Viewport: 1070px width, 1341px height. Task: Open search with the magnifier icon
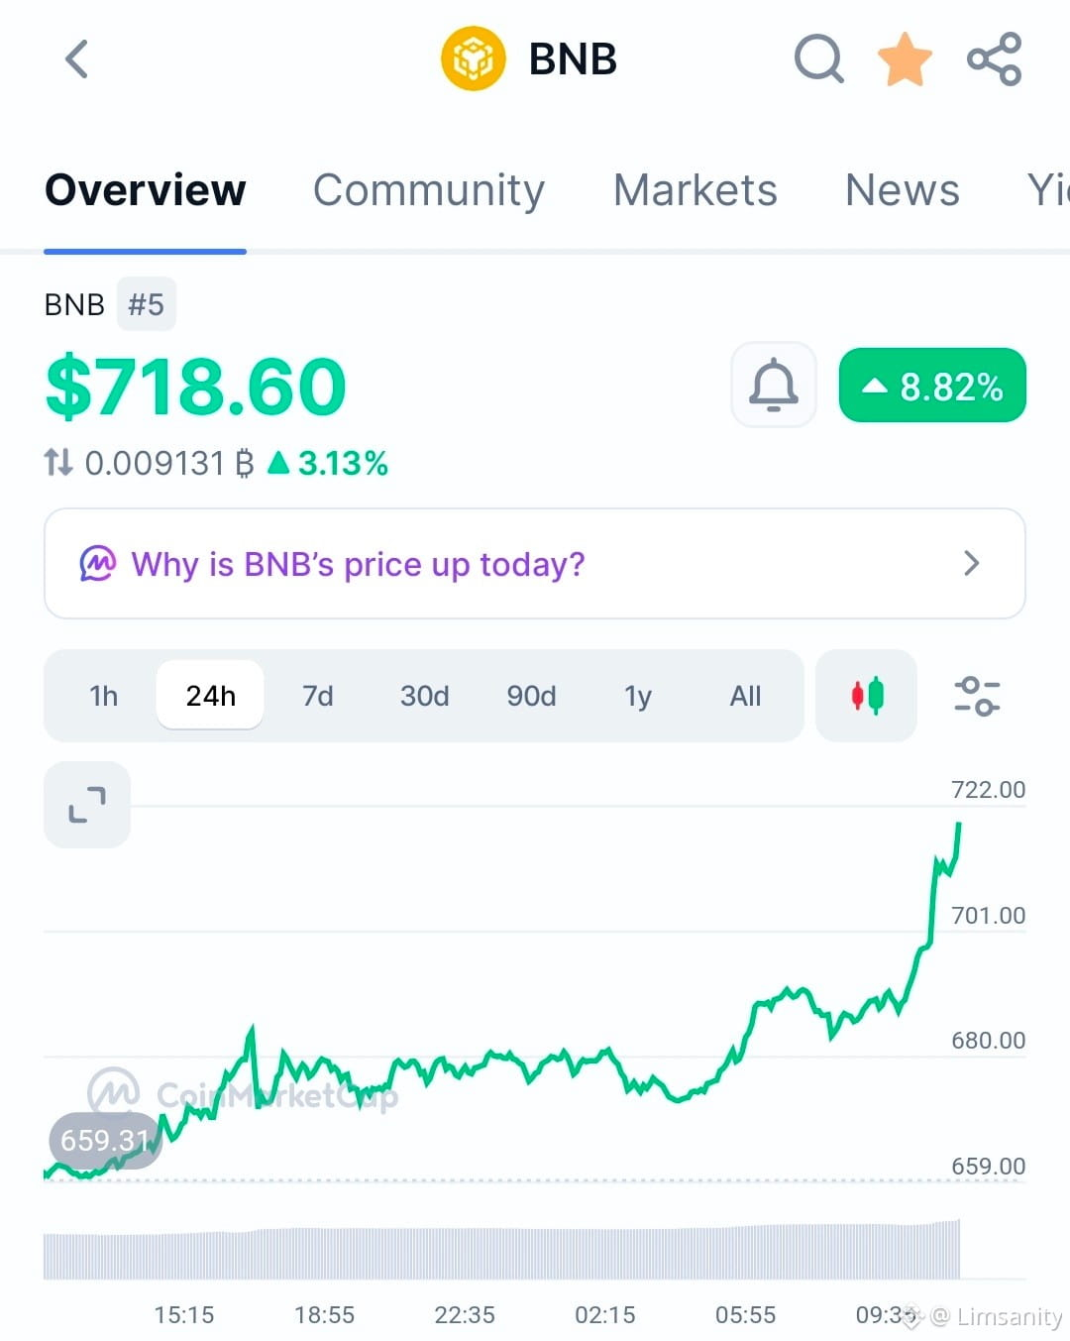(819, 59)
